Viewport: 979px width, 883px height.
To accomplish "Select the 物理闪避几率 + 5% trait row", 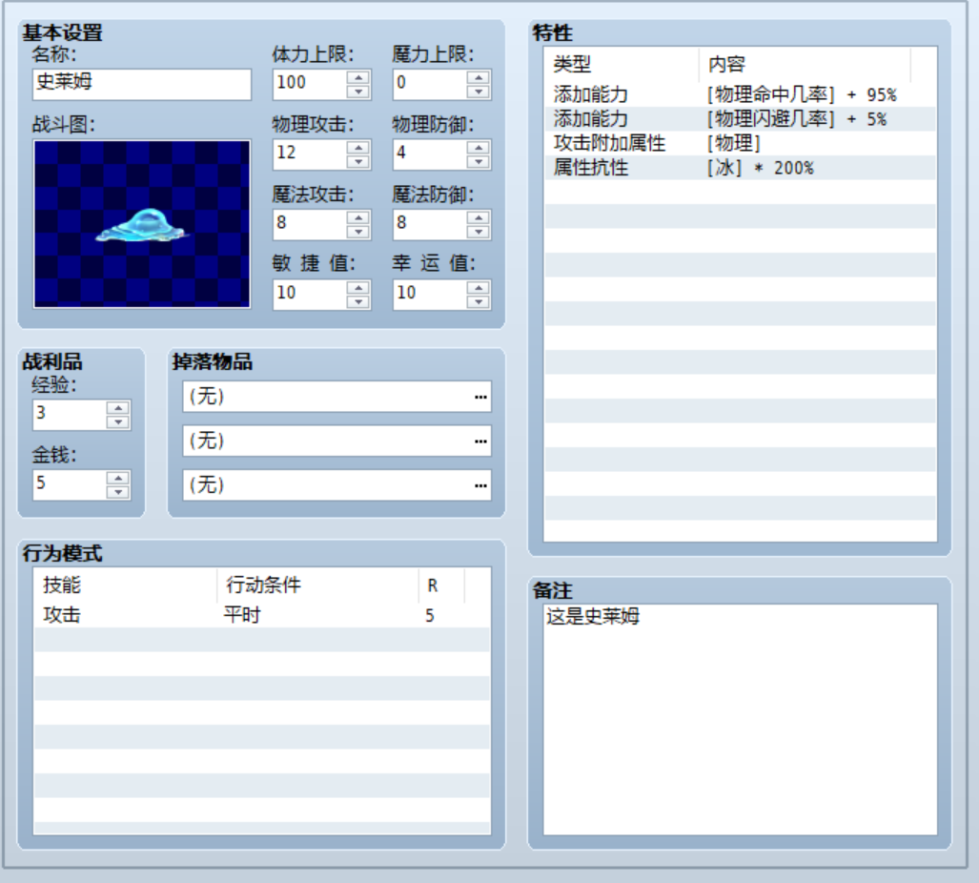I will 740,119.
